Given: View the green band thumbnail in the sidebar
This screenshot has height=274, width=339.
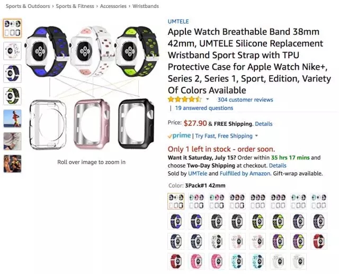Looking at the screenshot, I should [13, 96].
